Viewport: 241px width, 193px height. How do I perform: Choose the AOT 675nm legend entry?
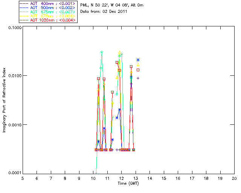48,12
